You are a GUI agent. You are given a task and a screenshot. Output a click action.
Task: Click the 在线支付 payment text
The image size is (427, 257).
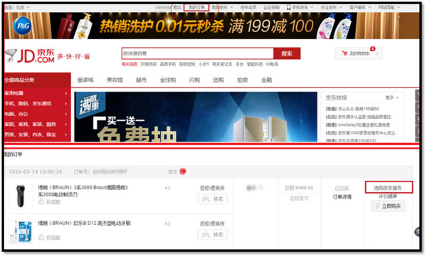click(x=299, y=199)
